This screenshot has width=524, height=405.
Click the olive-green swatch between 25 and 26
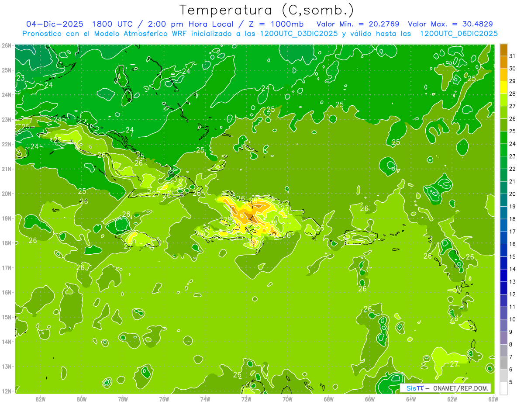click(503, 125)
